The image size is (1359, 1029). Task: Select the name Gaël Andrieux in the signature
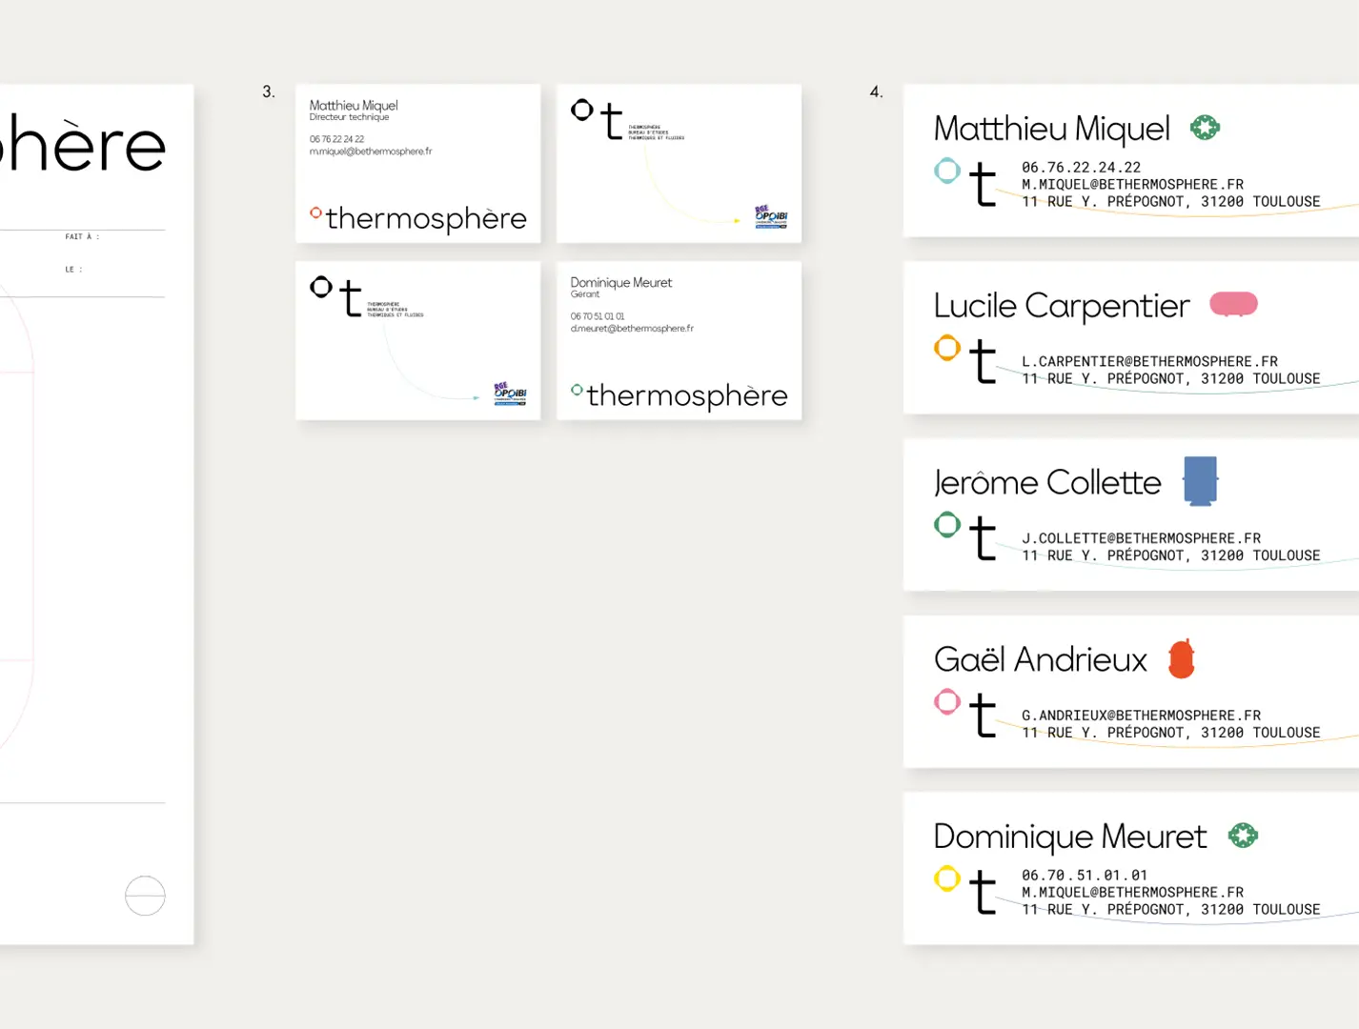click(x=1041, y=659)
